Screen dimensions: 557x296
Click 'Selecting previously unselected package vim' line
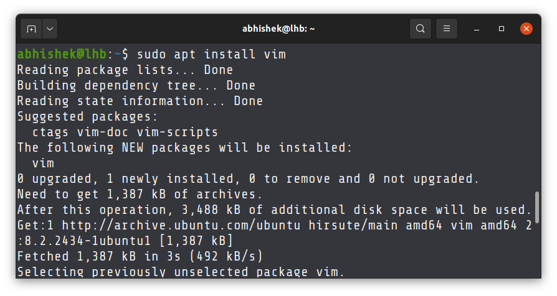tap(180, 272)
